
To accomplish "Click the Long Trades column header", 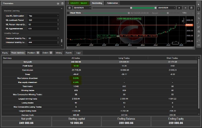I will (x=124, y=58).
